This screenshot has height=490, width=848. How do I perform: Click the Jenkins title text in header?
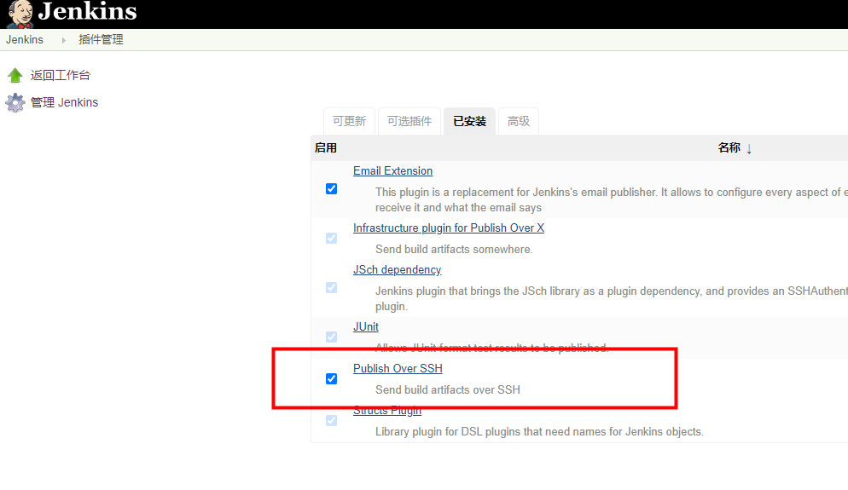tap(88, 11)
